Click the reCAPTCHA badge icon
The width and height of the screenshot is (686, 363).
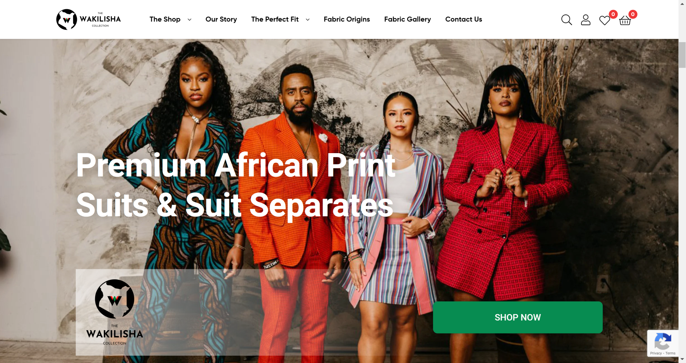[x=663, y=342]
